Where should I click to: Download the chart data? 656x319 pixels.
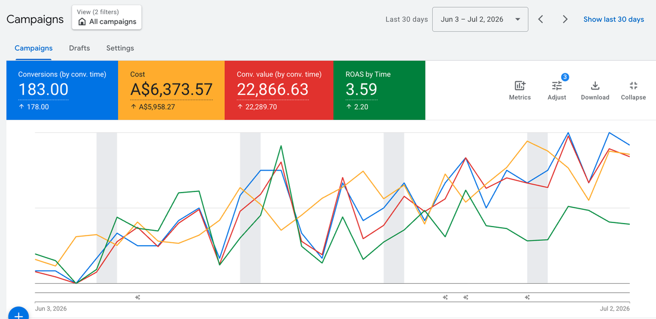595,91
